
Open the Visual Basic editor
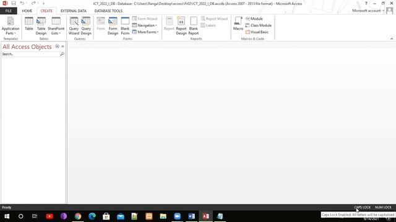(x=257, y=32)
